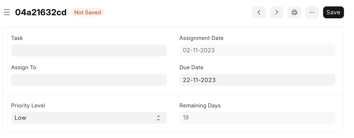The height and width of the screenshot is (138, 354).
Task: Open the Priority Level dropdown set to Low
Action: 89,118
